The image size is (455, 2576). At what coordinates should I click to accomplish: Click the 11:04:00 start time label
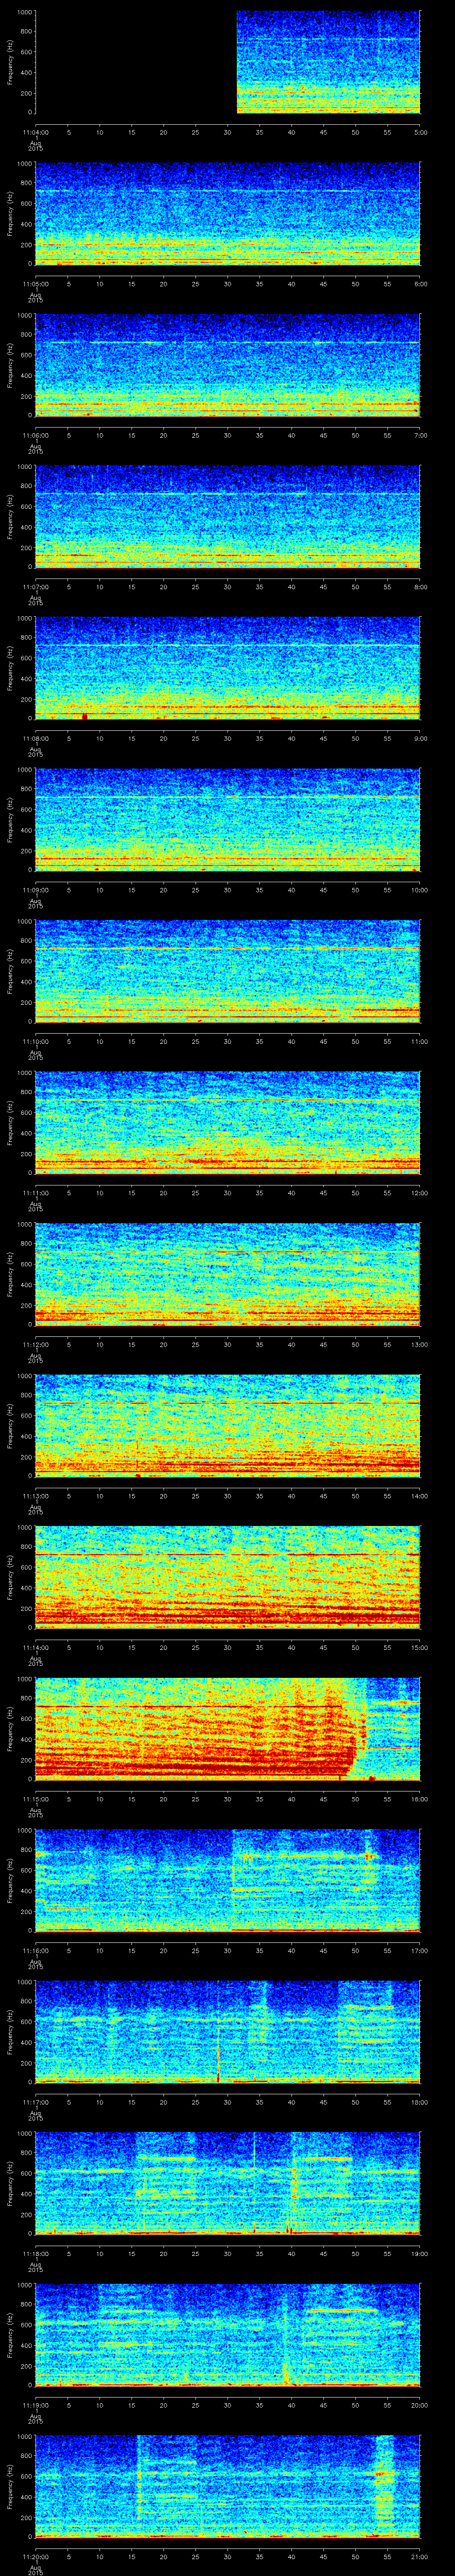click(x=35, y=132)
